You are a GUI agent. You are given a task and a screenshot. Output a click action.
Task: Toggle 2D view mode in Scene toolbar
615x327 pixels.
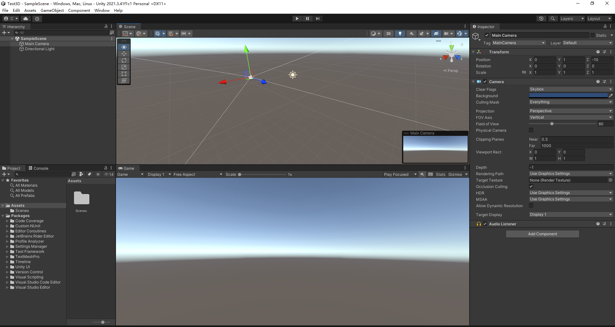pyautogui.click(x=388, y=33)
